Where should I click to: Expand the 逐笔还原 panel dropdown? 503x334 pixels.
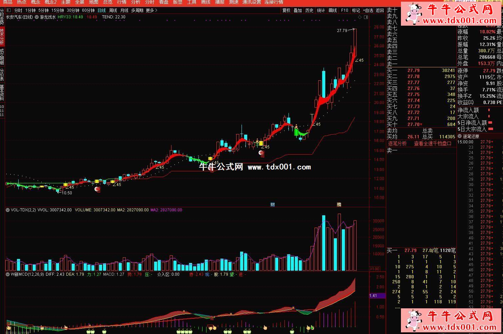coord(460,136)
